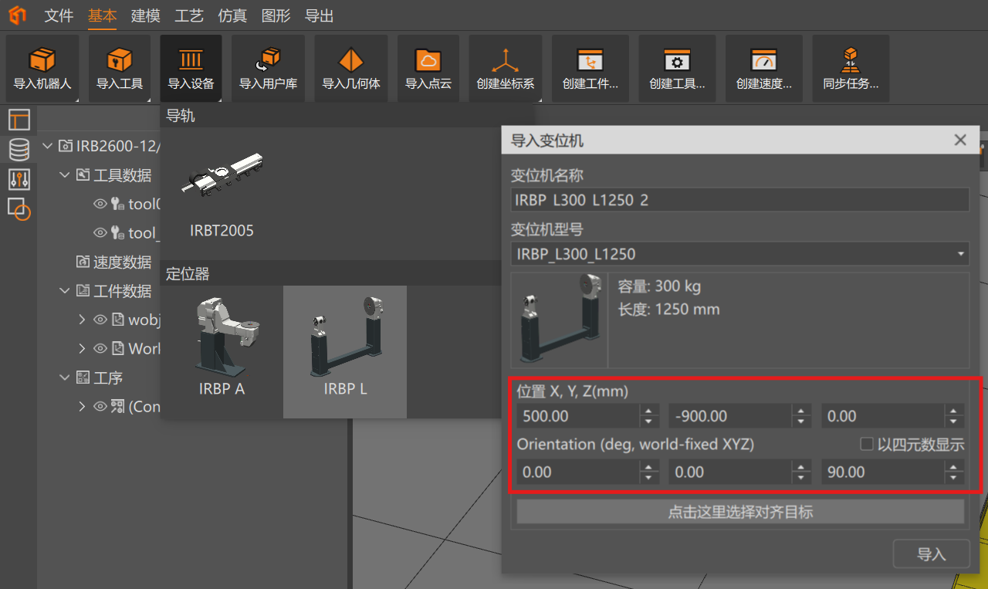The image size is (988, 589).
Task: Increase the first orientation value stepper
Action: click(x=649, y=466)
